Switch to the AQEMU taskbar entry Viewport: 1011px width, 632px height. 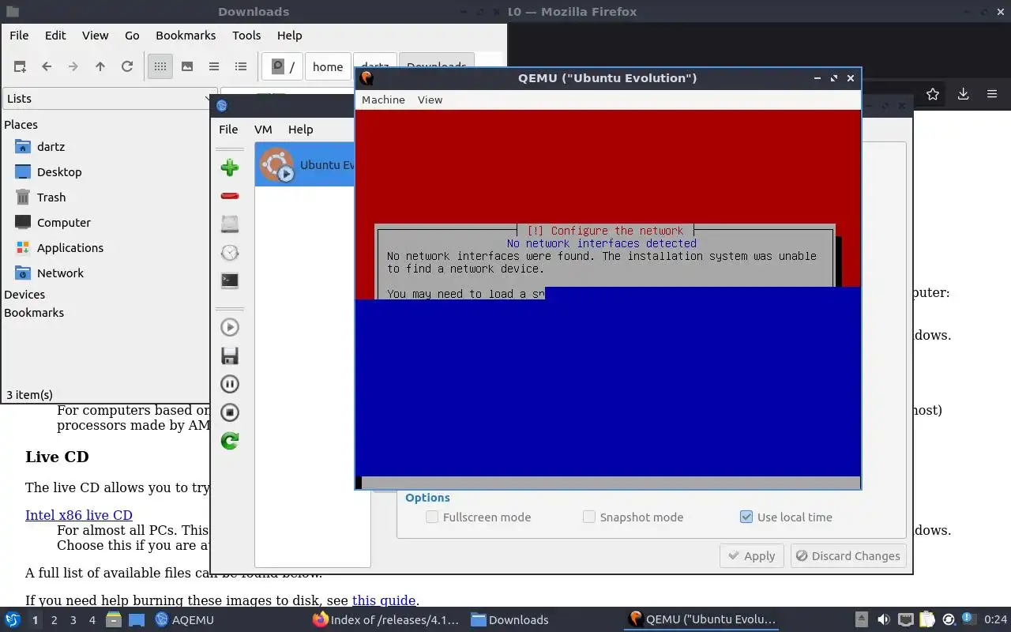coord(185,620)
